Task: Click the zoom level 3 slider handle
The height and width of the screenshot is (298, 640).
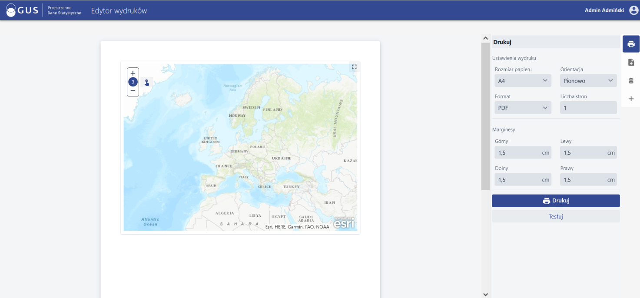Action: [x=133, y=82]
